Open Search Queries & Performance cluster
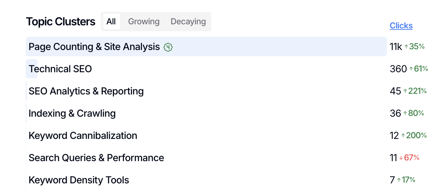Screen dimensions: 441x191 [x=96, y=158]
